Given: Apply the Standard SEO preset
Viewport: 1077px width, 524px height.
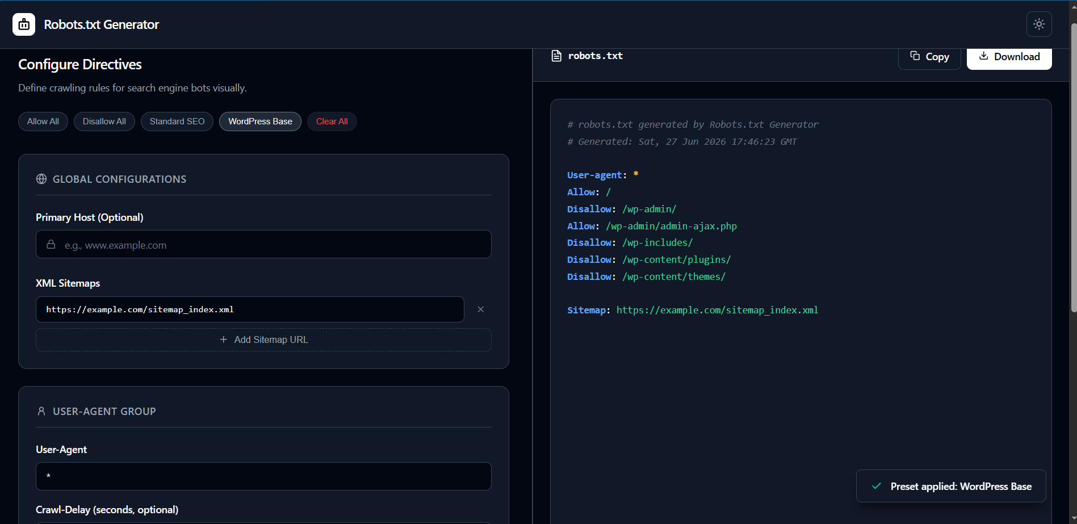Looking at the screenshot, I should click(x=177, y=121).
